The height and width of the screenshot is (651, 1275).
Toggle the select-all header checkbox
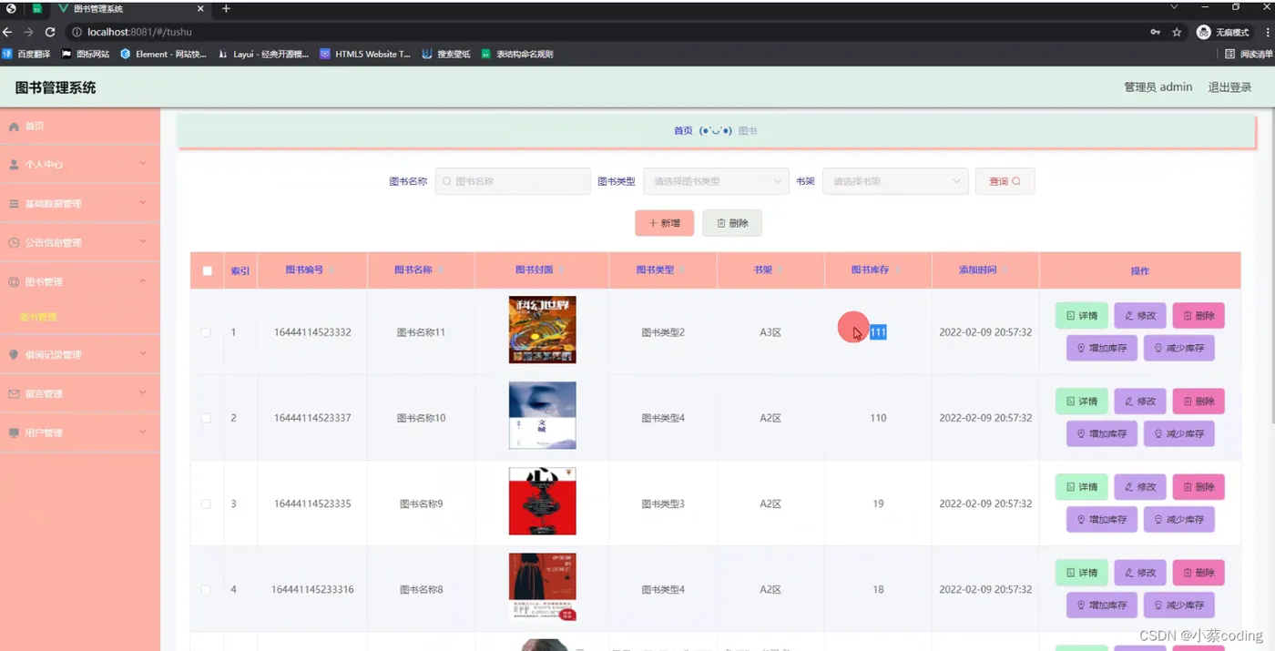208,270
